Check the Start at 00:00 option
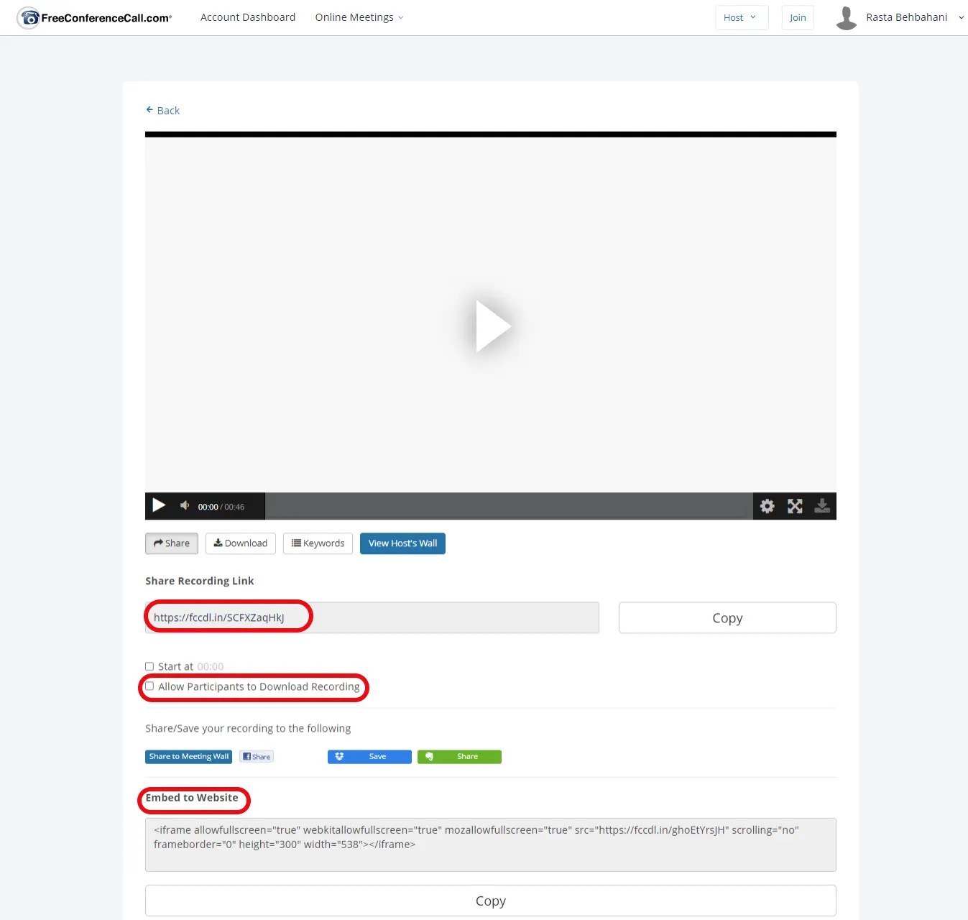The width and height of the screenshot is (968, 920). point(149,666)
